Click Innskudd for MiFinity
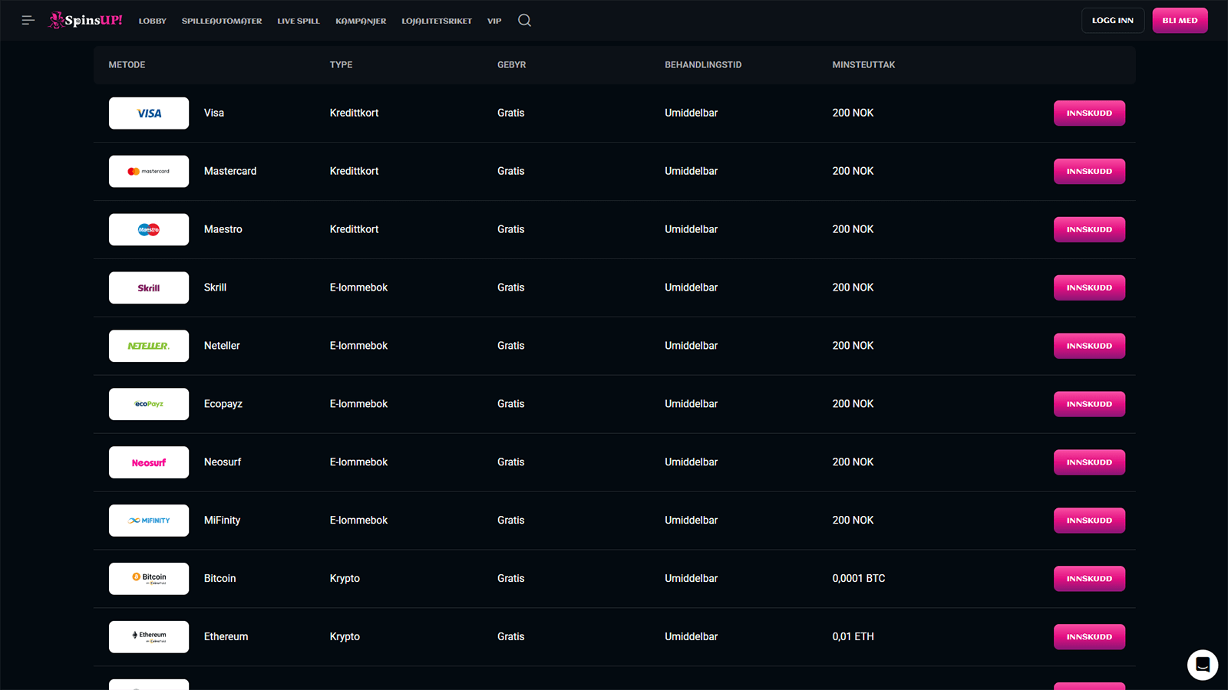This screenshot has width=1228, height=690. pyautogui.click(x=1089, y=521)
